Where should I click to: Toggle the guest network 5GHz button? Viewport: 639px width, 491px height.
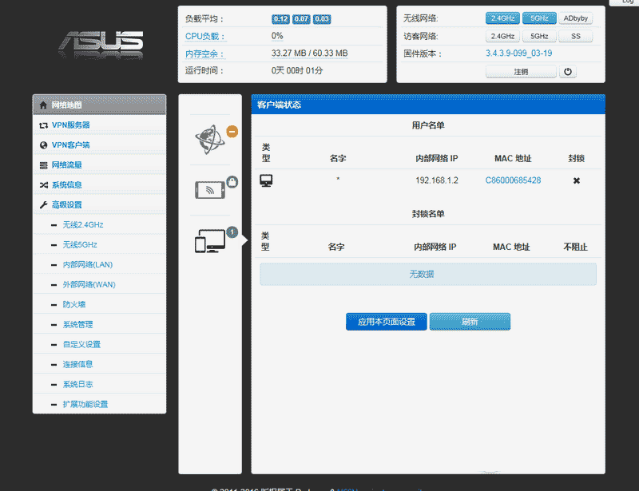[539, 36]
